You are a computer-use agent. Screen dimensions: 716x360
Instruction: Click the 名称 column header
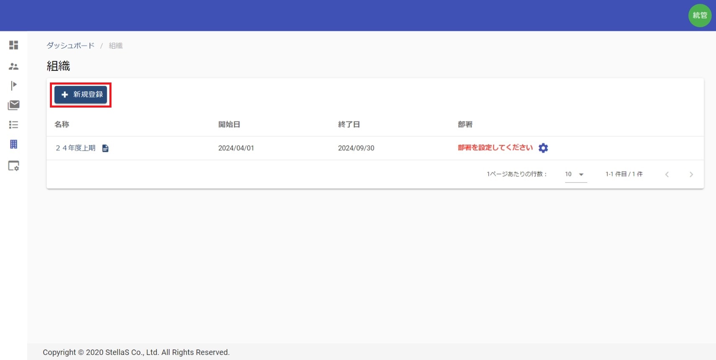pos(62,124)
